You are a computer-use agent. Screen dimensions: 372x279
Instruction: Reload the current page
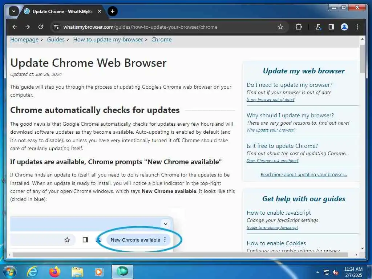click(41, 27)
